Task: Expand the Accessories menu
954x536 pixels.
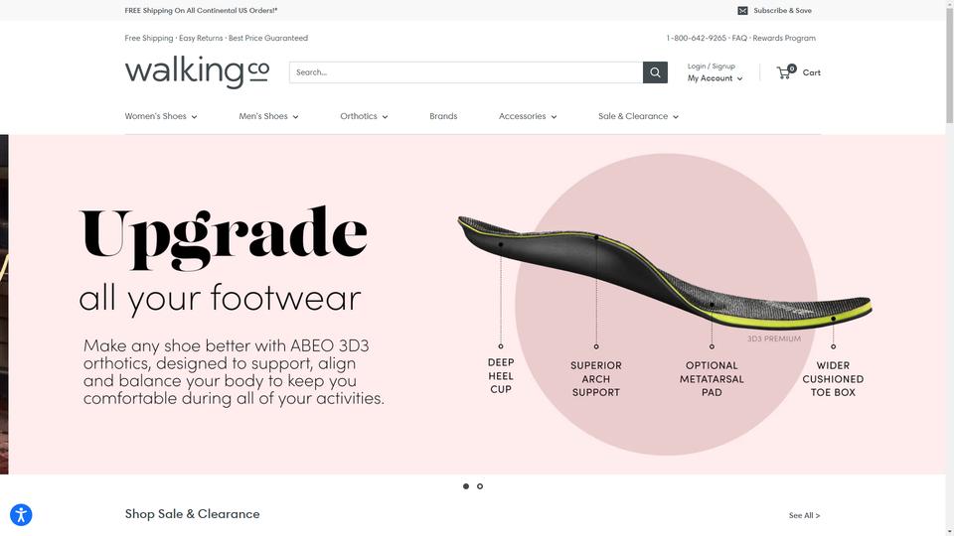Action: tap(528, 116)
